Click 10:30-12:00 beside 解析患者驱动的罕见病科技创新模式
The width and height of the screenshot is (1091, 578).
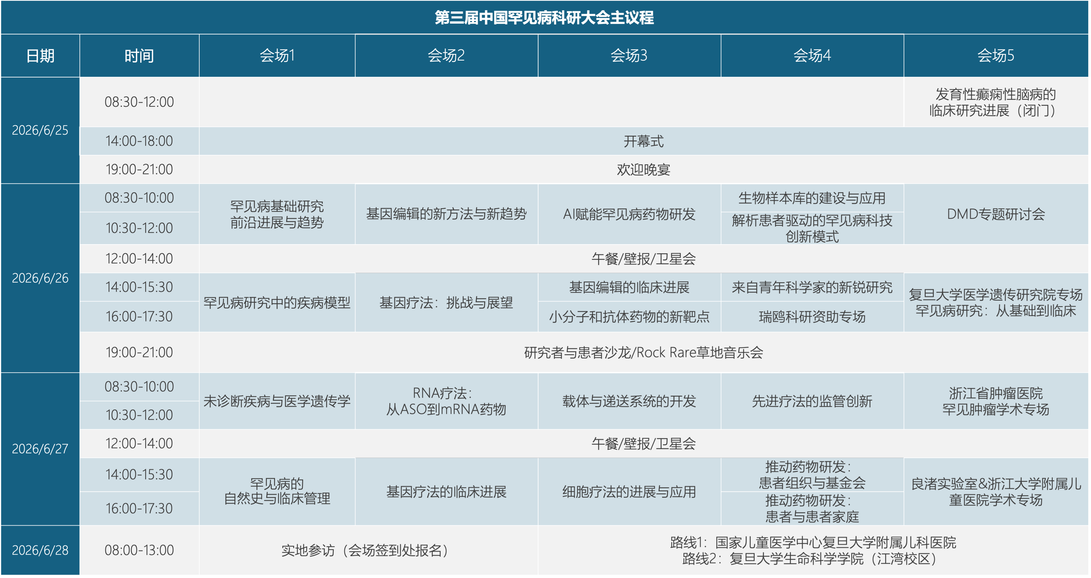click(139, 228)
